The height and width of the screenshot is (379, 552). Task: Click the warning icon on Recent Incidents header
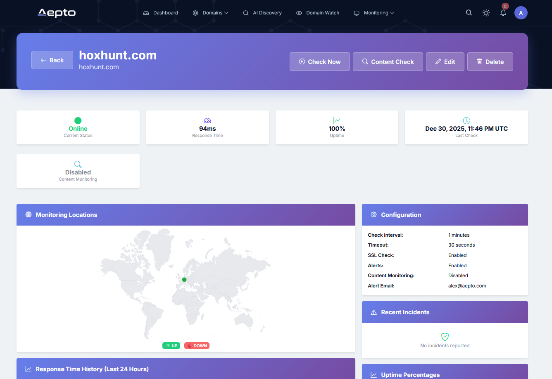[374, 312]
